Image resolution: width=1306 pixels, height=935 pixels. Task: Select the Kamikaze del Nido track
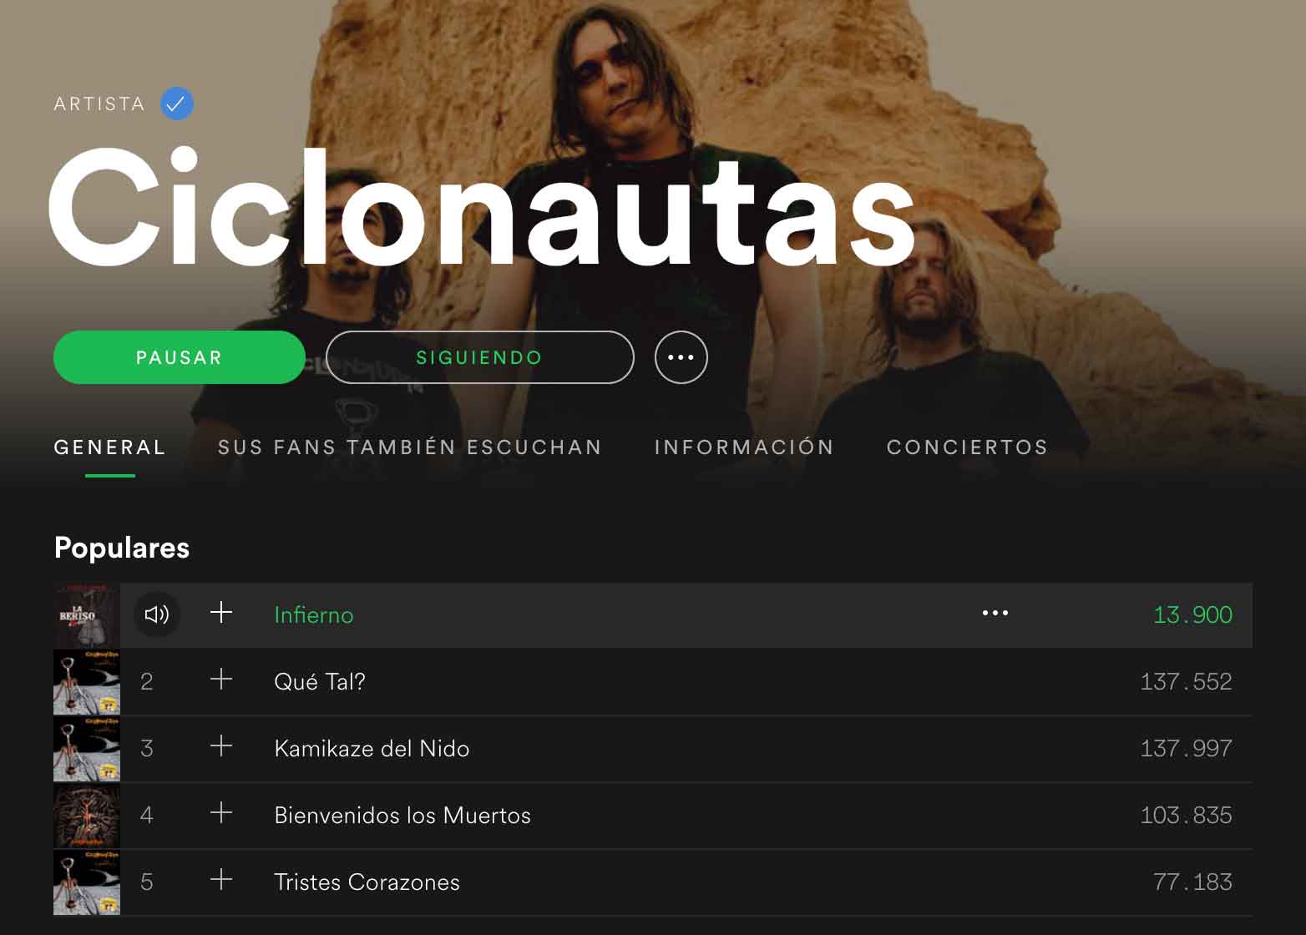pyautogui.click(x=372, y=749)
